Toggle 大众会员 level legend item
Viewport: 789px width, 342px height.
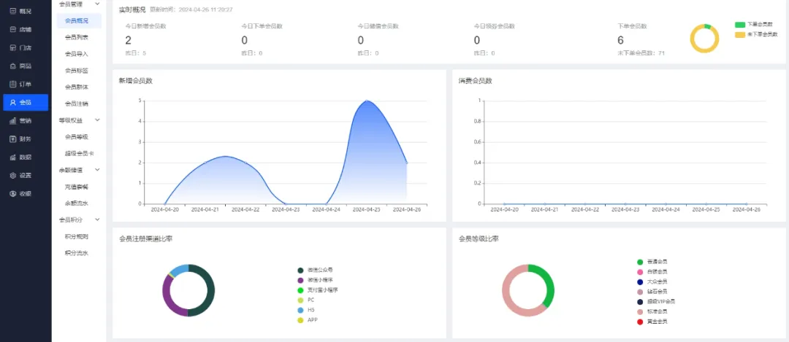652,281
